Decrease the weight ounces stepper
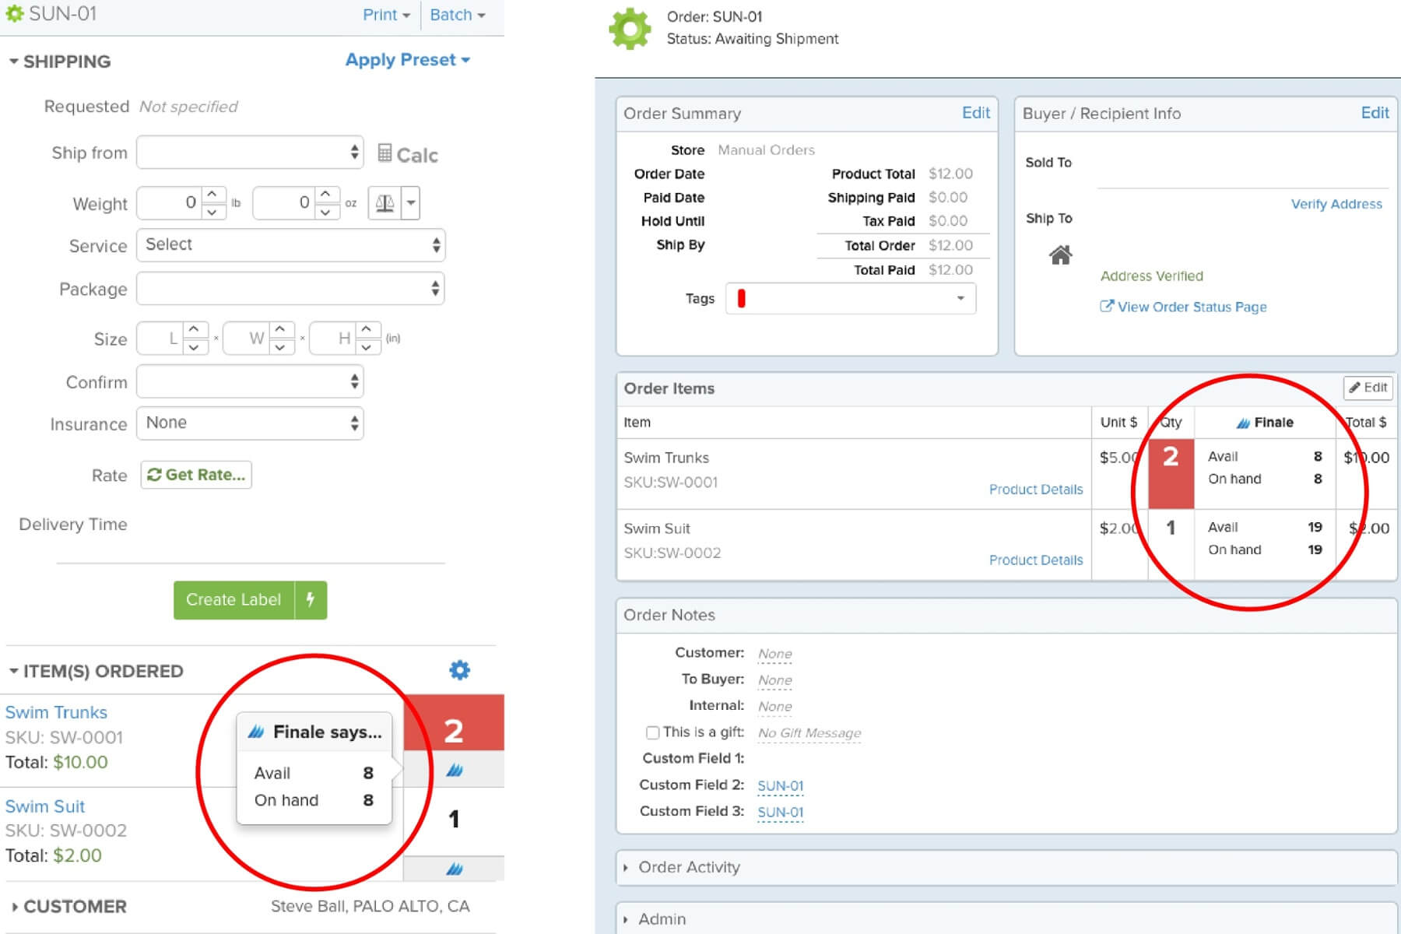 coord(327,212)
